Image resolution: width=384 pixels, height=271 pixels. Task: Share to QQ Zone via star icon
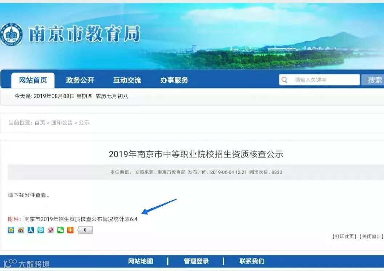11,230
